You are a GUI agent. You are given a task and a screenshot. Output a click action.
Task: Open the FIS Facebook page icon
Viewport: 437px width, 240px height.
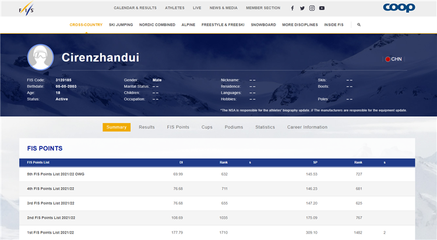292,8
